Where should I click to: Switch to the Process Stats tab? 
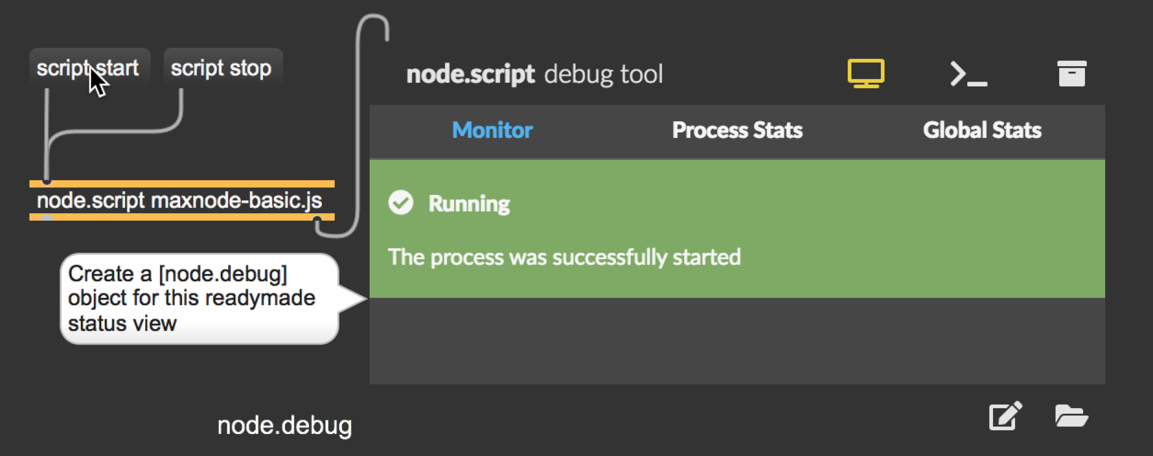737,131
